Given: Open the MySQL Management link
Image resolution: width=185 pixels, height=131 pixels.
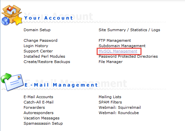Looking at the screenshot, I should (118, 51).
